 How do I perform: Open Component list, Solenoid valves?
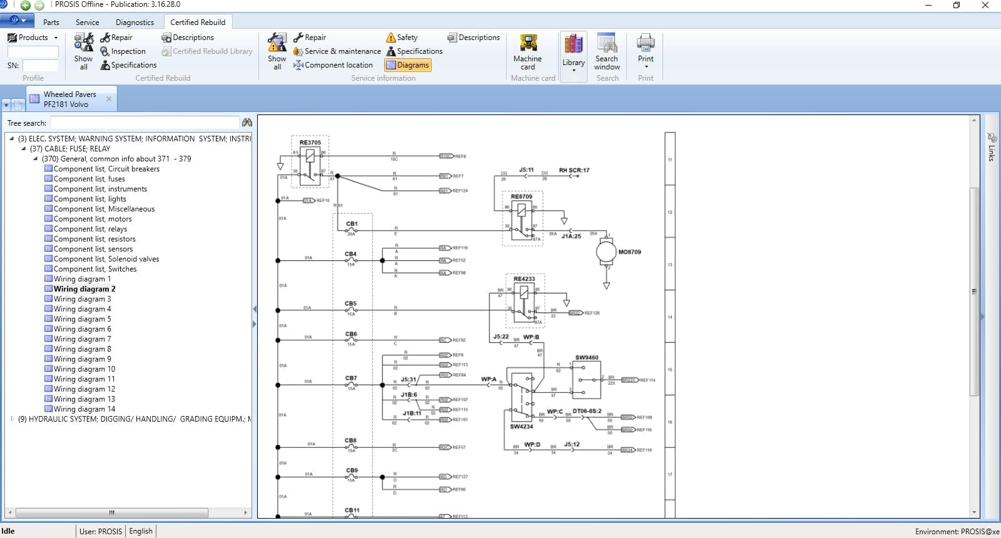[106, 259]
